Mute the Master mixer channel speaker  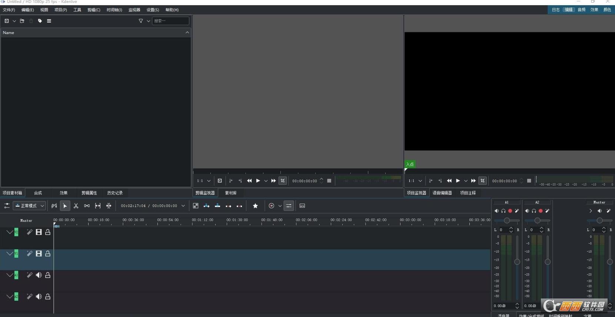pos(599,211)
